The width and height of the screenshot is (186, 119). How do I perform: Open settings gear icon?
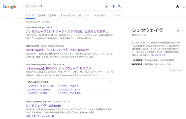[177, 7]
